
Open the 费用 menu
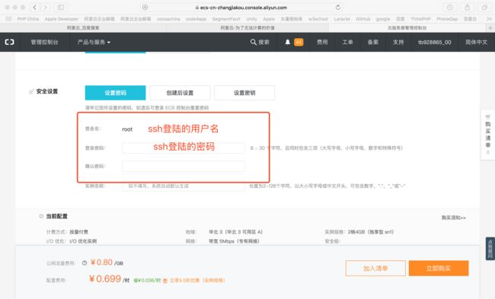pos(322,42)
